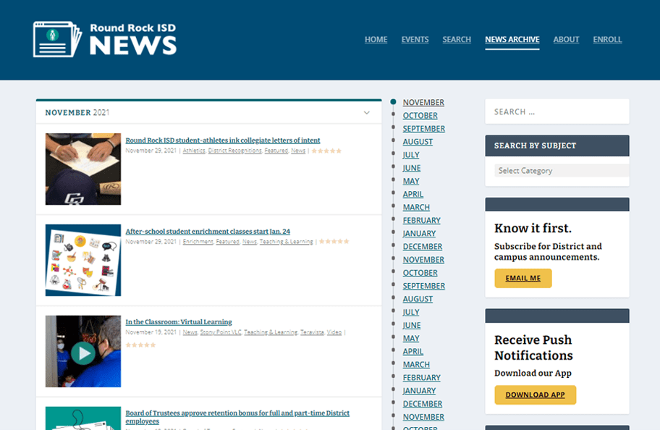Open the Search nav item in header
The image size is (660, 430).
457,39
